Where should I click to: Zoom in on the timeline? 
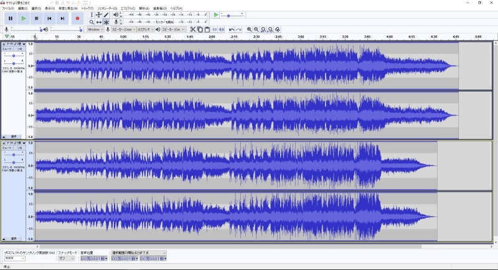point(250,29)
